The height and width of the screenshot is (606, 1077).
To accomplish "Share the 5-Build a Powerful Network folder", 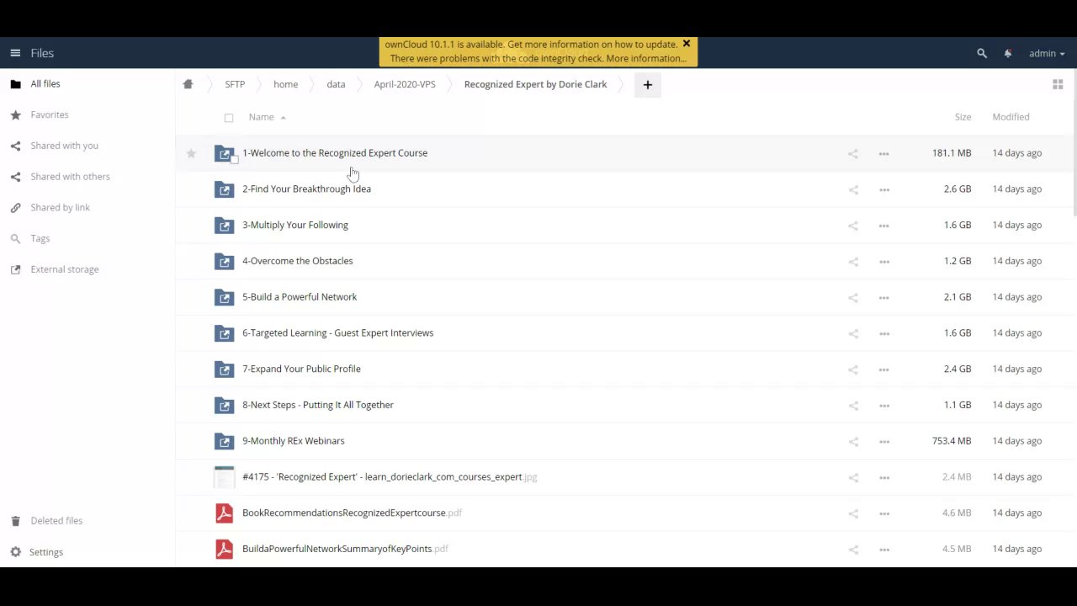I will [853, 297].
